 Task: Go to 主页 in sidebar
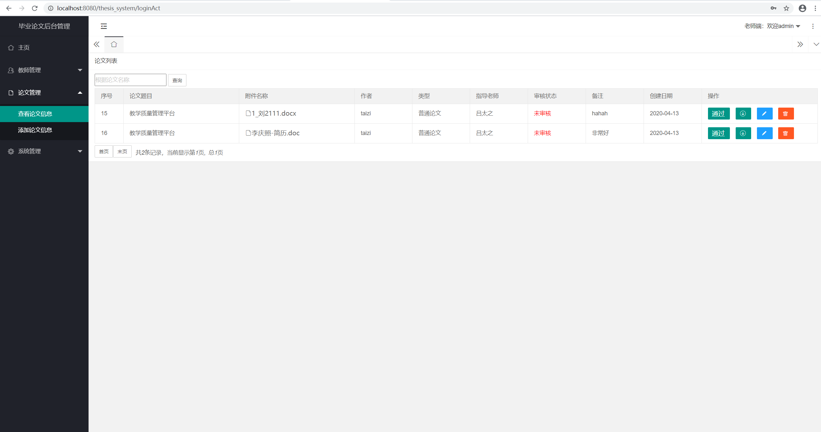tap(44, 48)
